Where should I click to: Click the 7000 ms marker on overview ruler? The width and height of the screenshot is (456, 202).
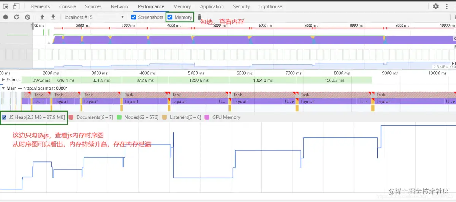310,25
